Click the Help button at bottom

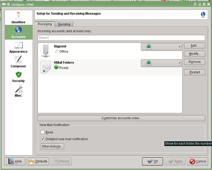point(15,161)
